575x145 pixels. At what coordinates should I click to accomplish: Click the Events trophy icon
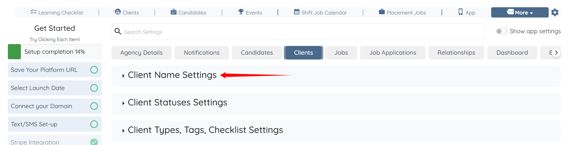click(241, 12)
